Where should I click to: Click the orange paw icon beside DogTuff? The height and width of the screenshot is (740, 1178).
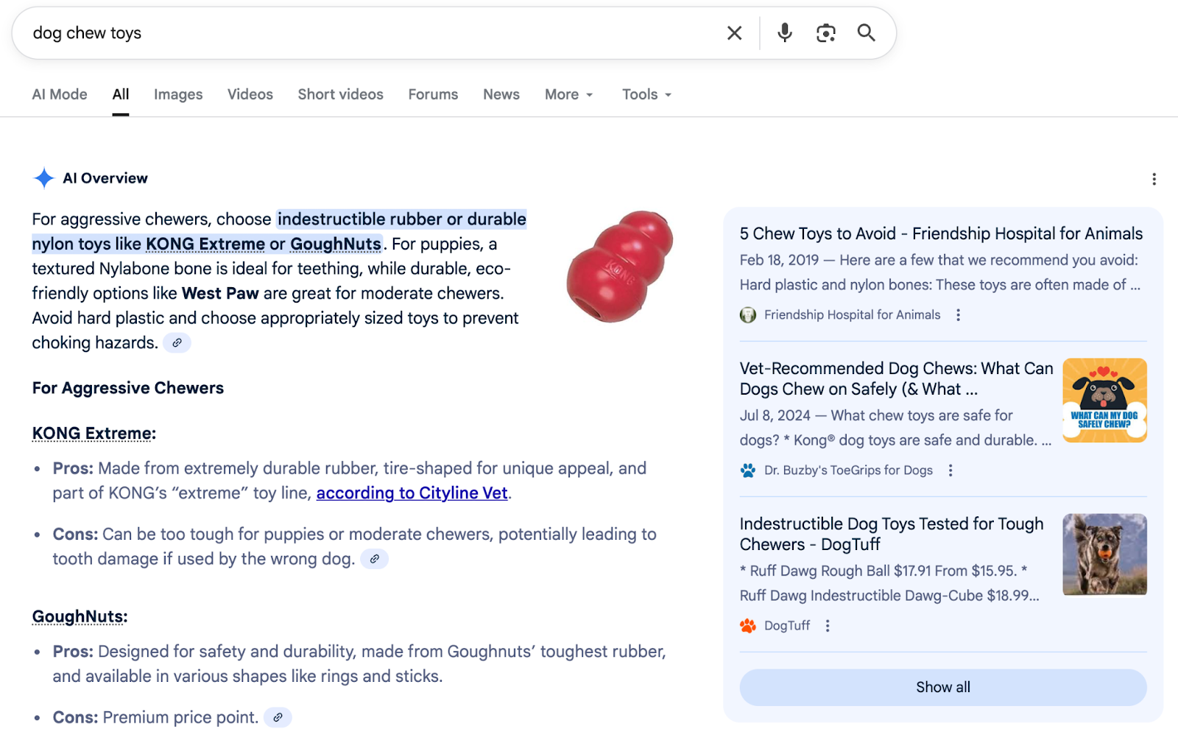coord(749,625)
